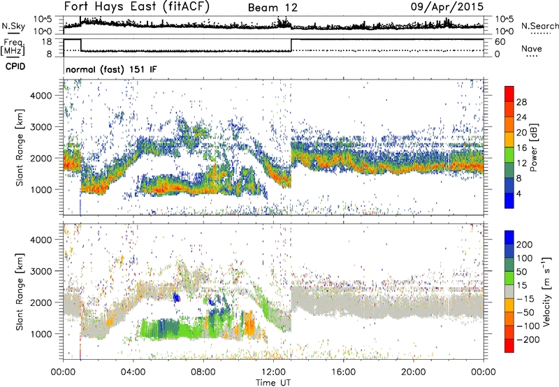Click the '200' tick on Velocity colorbar

[525, 244]
